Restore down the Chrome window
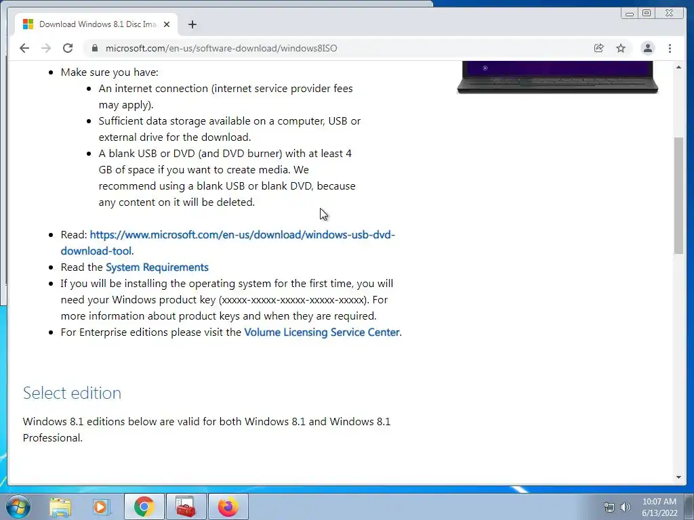 pos(646,14)
